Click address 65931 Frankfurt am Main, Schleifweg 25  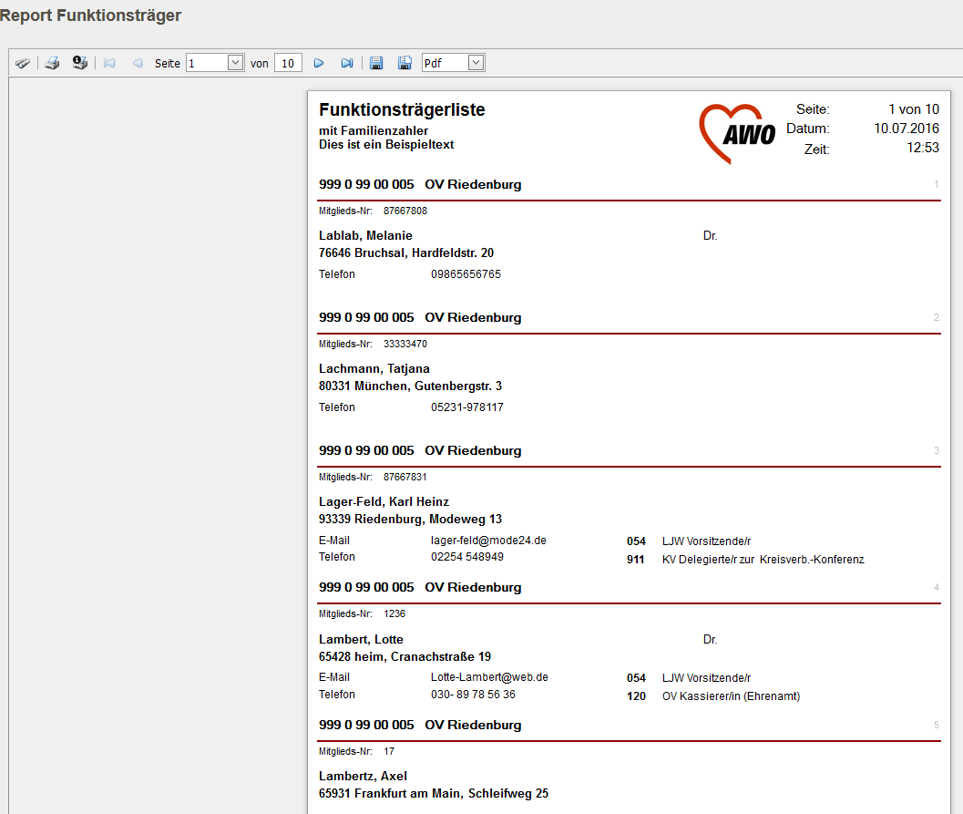[434, 793]
